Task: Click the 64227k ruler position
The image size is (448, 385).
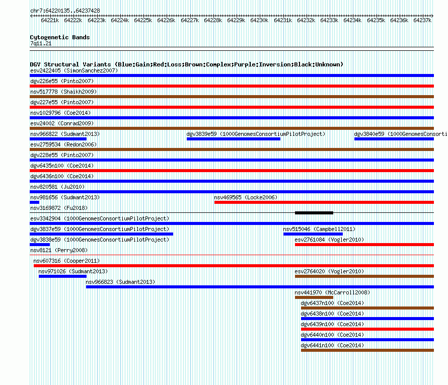Action: click(190, 20)
